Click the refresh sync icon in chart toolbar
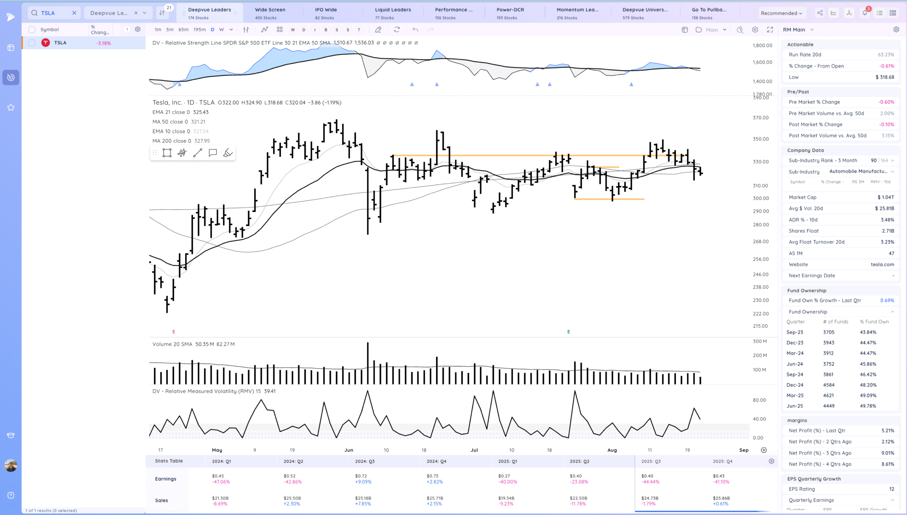 pos(397,29)
